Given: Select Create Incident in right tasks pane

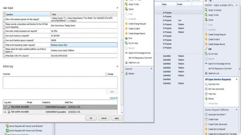Looking at the screenshot, I should [214, 39].
